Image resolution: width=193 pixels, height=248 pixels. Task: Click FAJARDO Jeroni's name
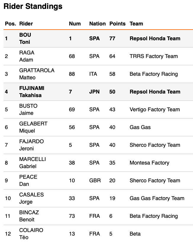(x=31, y=145)
